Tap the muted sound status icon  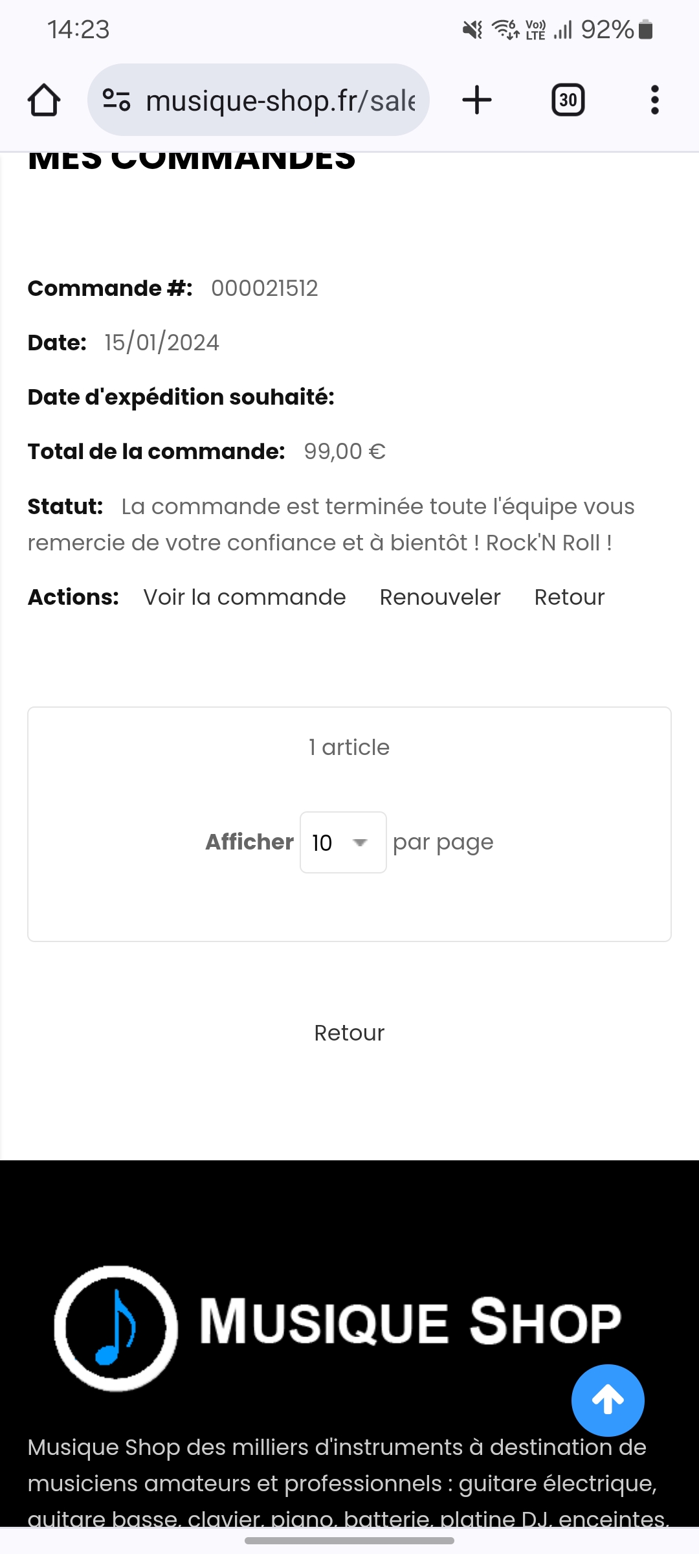click(x=472, y=30)
